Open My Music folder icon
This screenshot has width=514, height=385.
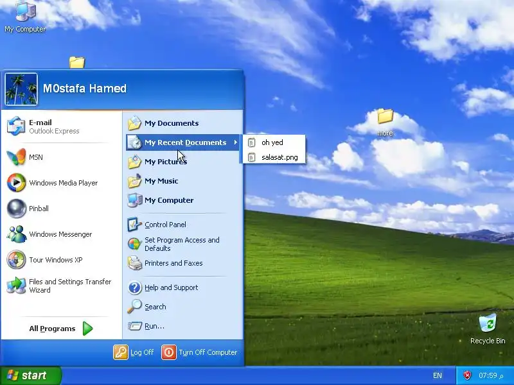[134, 181]
